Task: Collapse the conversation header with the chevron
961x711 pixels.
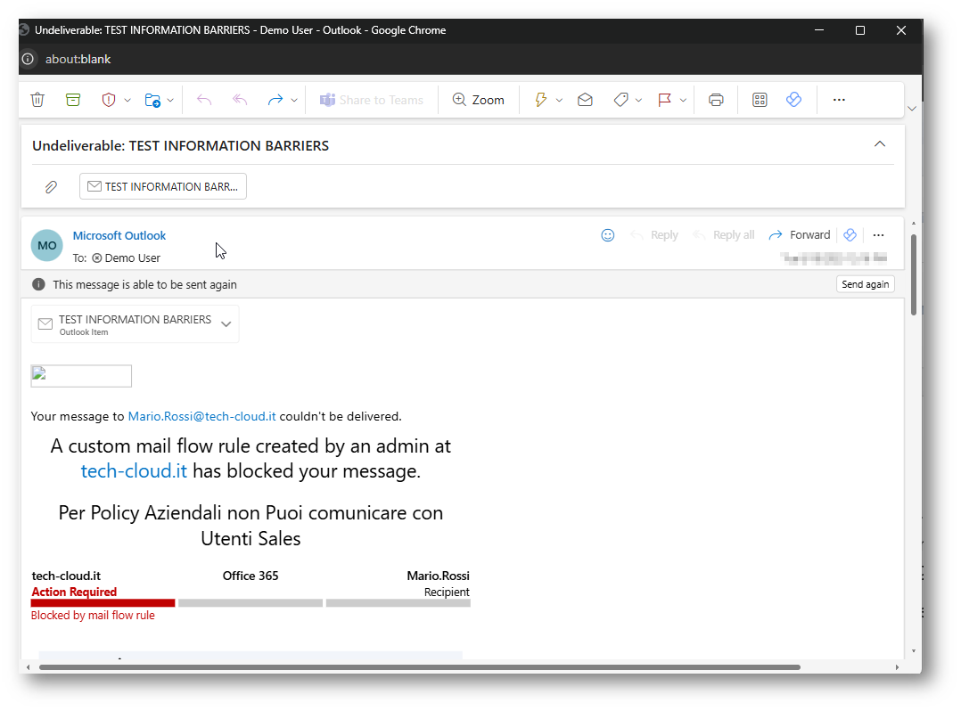Action: tap(880, 144)
